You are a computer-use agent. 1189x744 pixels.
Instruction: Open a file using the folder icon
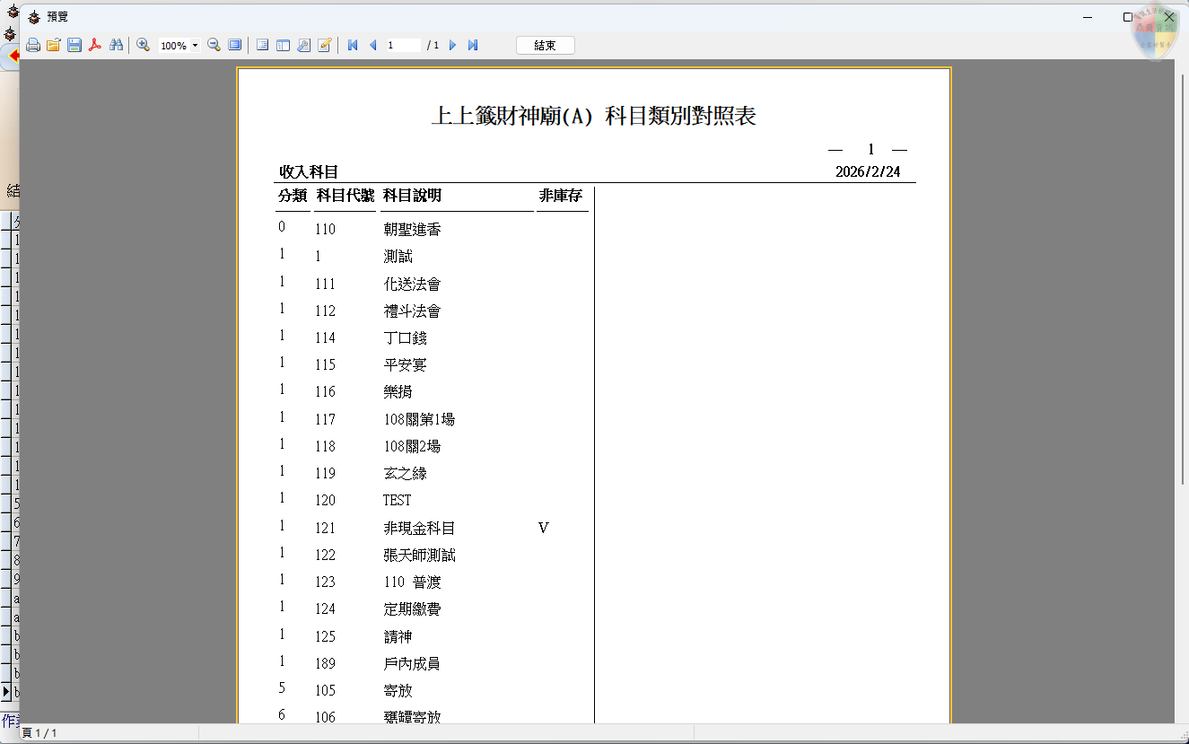[x=54, y=44]
